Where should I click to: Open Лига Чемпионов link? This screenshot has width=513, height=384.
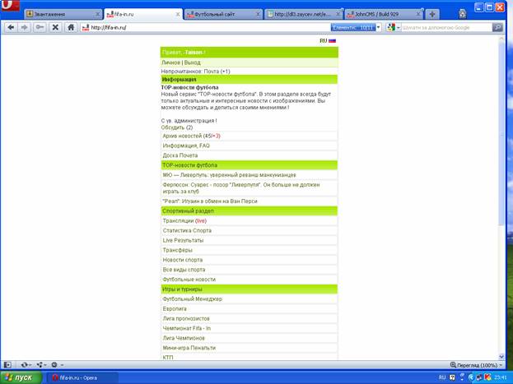[x=184, y=338]
